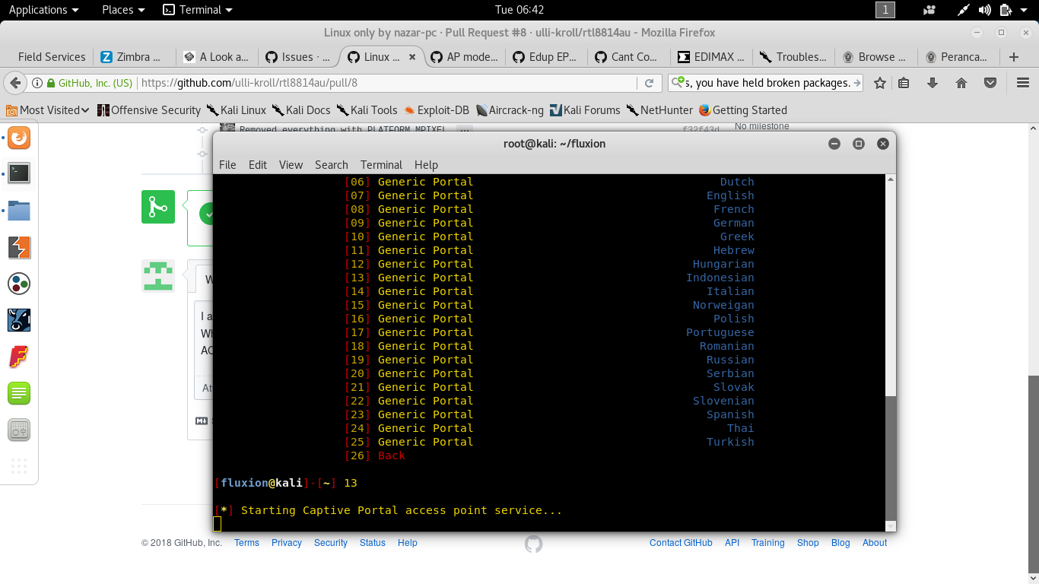Open Exploit-DB bookmark
This screenshot has width=1039, height=584.
click(437, 110)
